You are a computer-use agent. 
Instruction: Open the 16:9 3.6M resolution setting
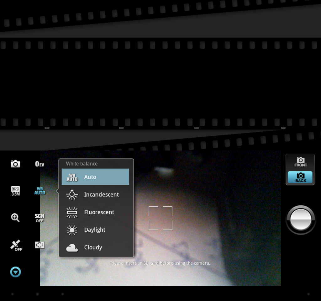(15, 191)
